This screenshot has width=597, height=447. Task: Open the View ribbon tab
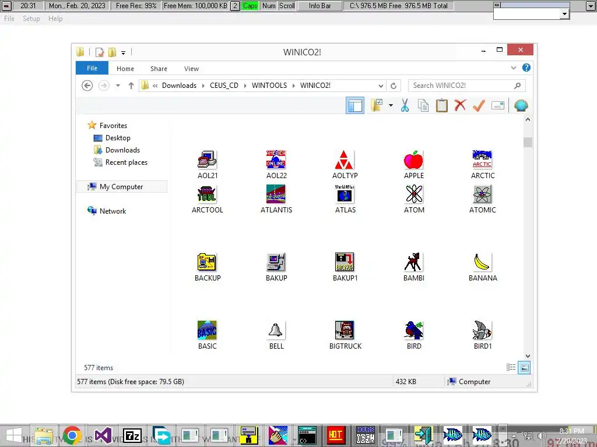[x=191, y=69]
